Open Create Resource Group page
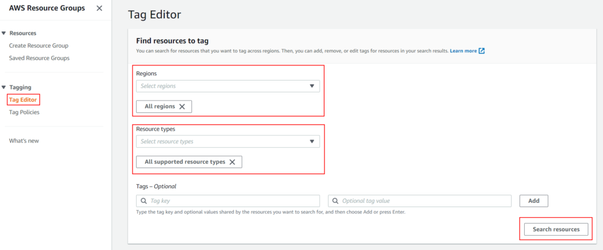This screenshot has width=603, height=250. 39,46
